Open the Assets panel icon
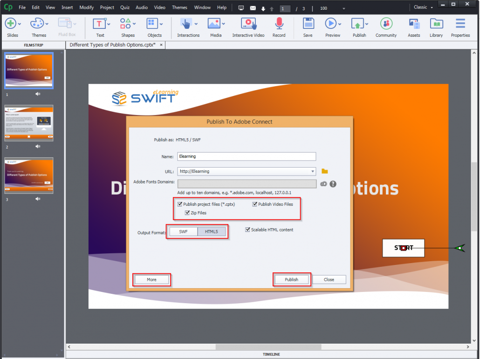Image resolution: width=480 pixels, height=359 pixels. tap(414, 24)
